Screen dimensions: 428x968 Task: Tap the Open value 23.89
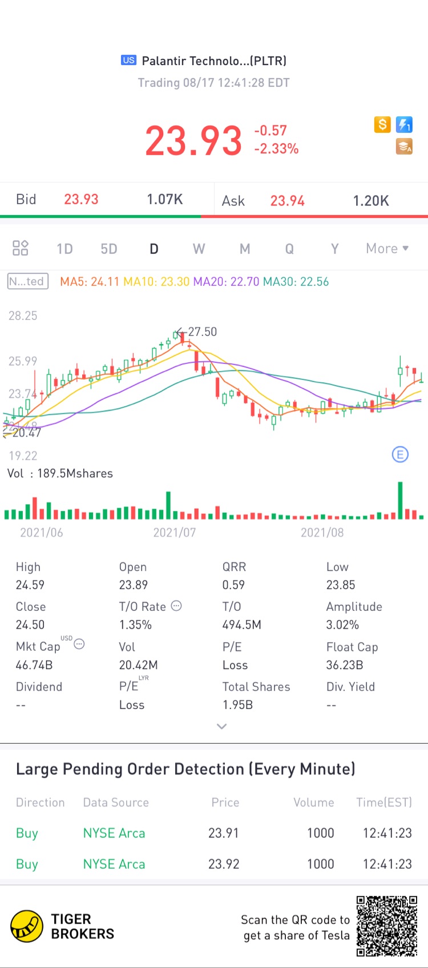tap(134, 585)
